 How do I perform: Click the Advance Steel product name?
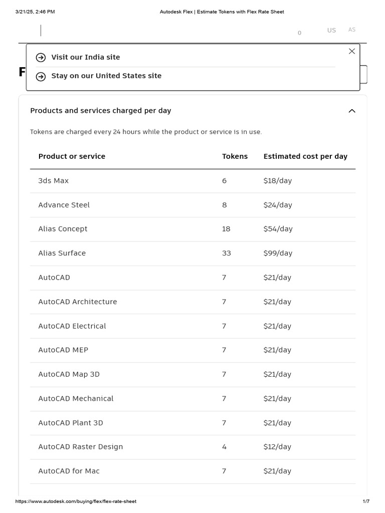click(64, 205)
